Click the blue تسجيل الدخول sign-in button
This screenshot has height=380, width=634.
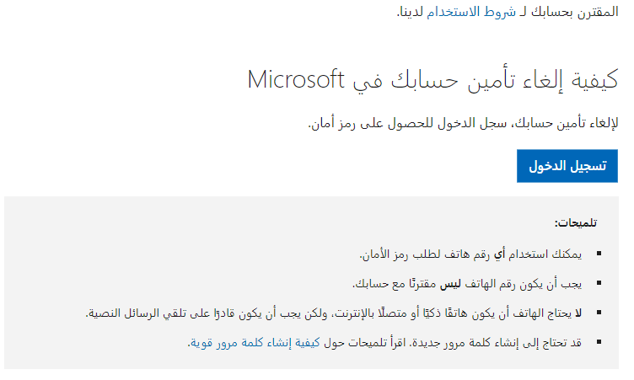567,166
